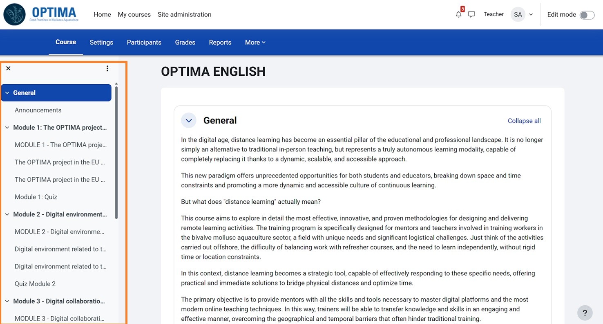The image size is (603, 324).
Task: Open user menu dropdown arrow
Action: tap(531, 15)
